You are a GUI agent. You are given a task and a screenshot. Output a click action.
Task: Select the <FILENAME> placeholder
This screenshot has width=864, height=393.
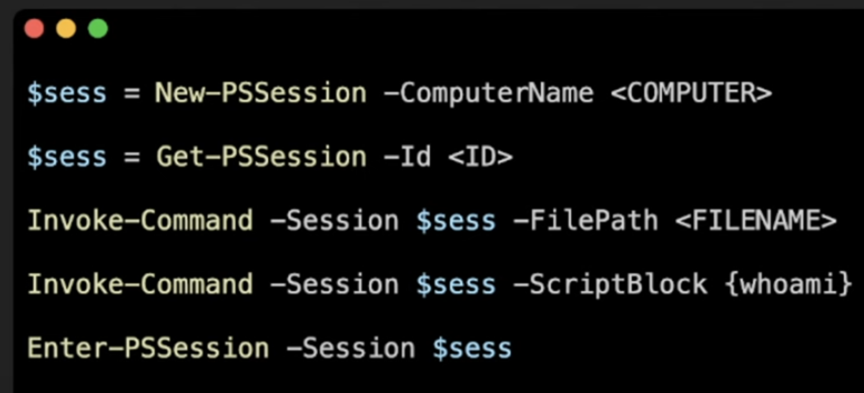click(x=756, y=221)
